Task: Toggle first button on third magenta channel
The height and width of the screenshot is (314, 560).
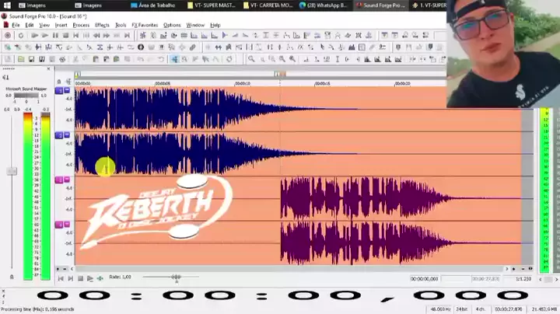Action: click(x=59, y=180)
